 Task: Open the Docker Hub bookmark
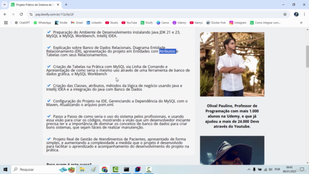click(216, 23)
